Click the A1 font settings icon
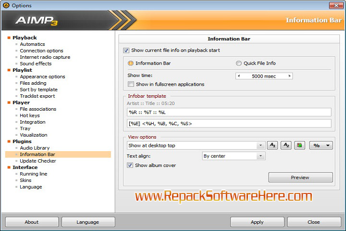The width and height of the screenshot is (346, 231). point(272,145)
